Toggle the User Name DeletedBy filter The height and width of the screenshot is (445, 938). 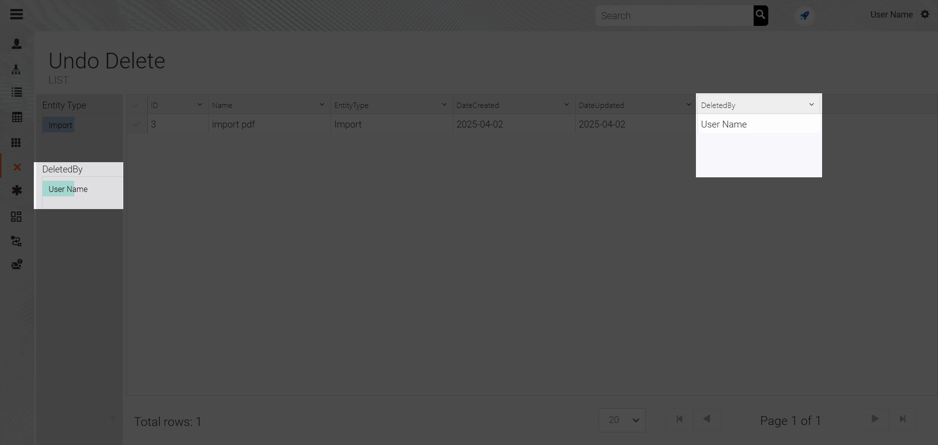pyautogui.click(x=67, y=189)
